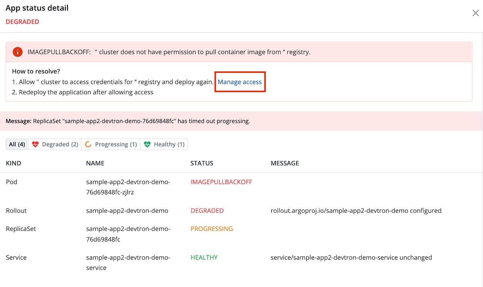The width and height of the screenshot is (483, 287).
Task: Open the Manage access link
Action: coord(240,82)
